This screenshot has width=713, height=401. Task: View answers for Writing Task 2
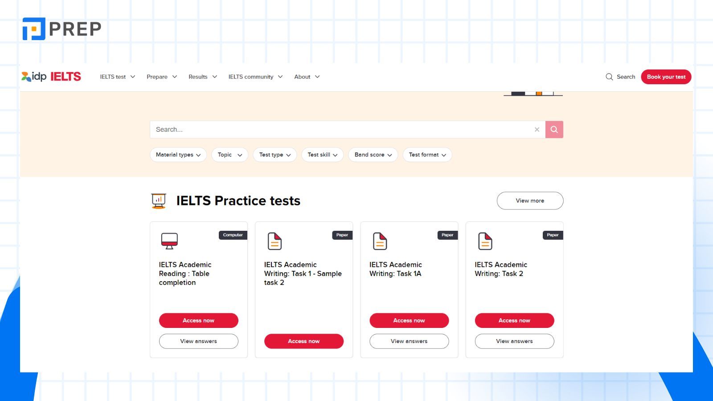[x=514, y=341]
